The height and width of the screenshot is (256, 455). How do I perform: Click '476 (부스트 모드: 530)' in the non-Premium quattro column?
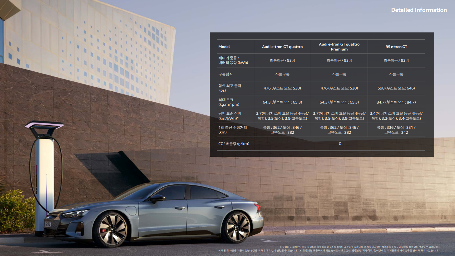pos(282,88)
